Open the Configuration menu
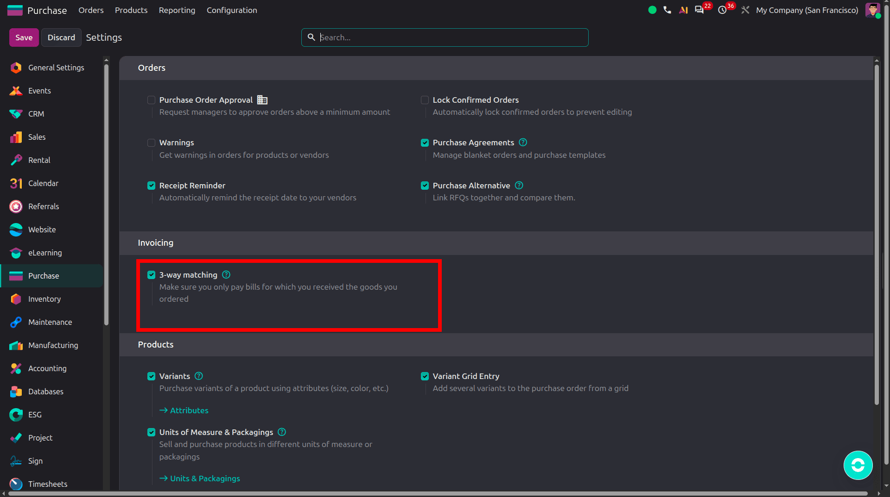This screenshot has width=890, height=497. [232, 10]
